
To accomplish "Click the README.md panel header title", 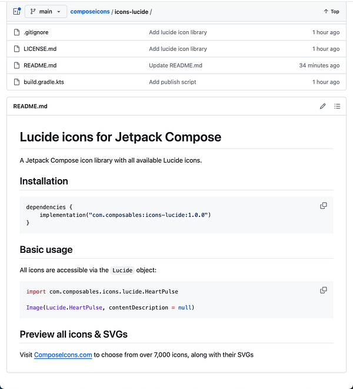I will tap(30, 106).
